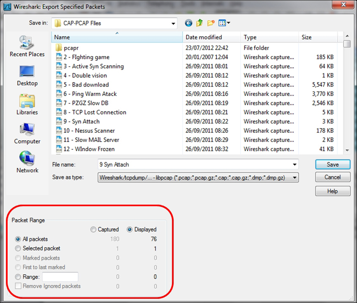Select the '12 - WIndow Frozen' file icon

tap(59, 149)
